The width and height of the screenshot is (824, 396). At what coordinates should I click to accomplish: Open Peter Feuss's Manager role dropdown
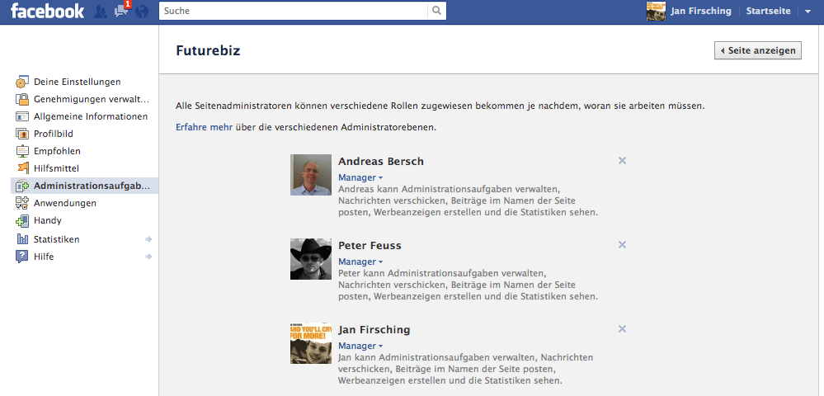(360, 262)
